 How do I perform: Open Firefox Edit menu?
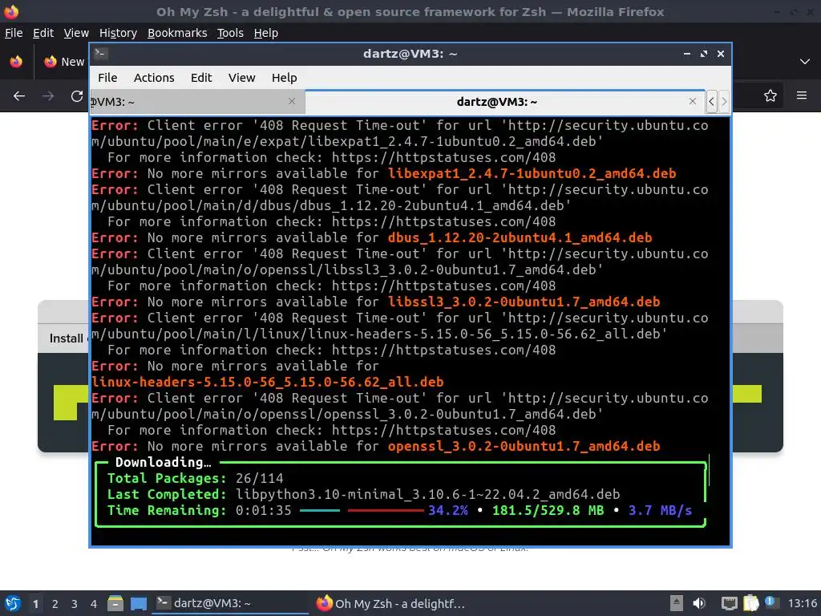(x=43, y=32)
